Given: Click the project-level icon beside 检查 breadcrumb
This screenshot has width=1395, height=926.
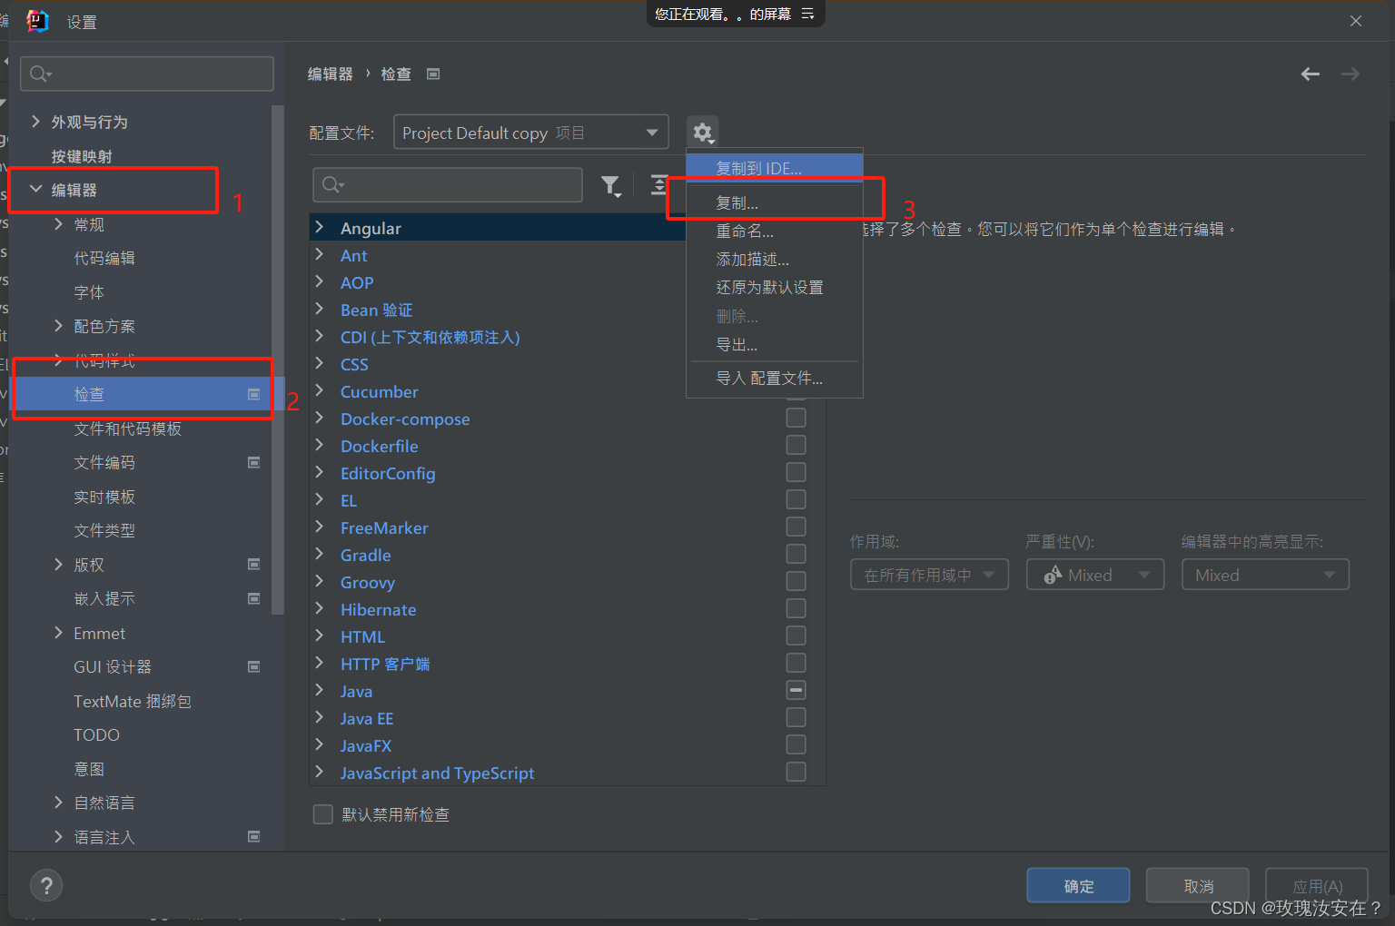Looking at the screenshot, I should click(433, 74).
